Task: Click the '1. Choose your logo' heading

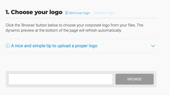Action: (34, 12)
